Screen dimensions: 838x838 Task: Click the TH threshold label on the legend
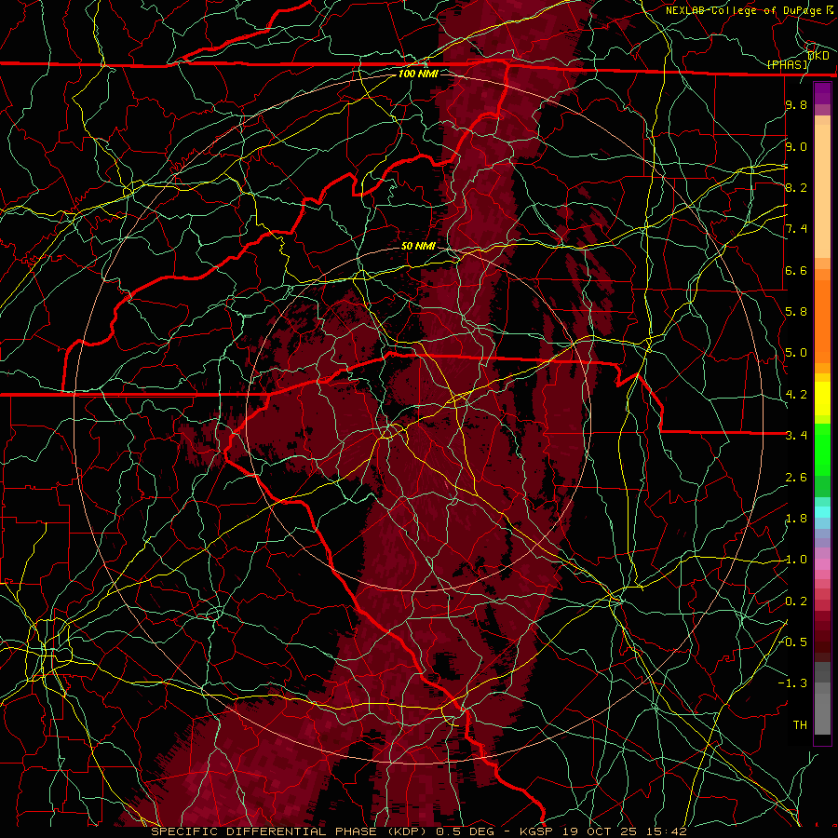[x=800, y=725]
